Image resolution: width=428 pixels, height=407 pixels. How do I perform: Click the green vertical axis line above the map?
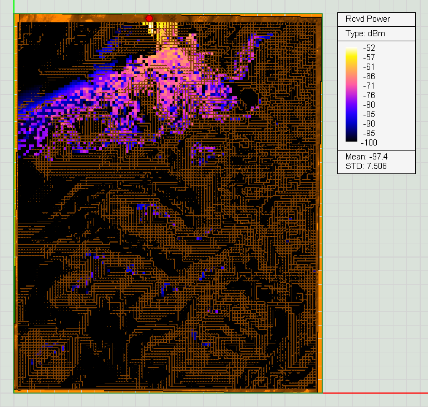(14, 7)
